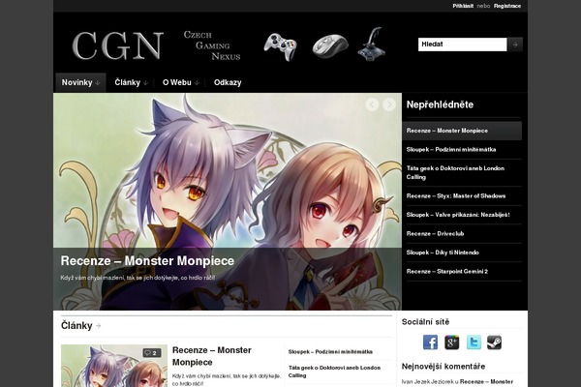Image resolution: width=581 pixels, height=387 pixels.
Task: Click the gamepad controller icon in header
Action: [281, 47]
